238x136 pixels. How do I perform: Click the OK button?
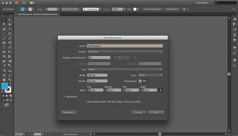[x=156, y=112]
